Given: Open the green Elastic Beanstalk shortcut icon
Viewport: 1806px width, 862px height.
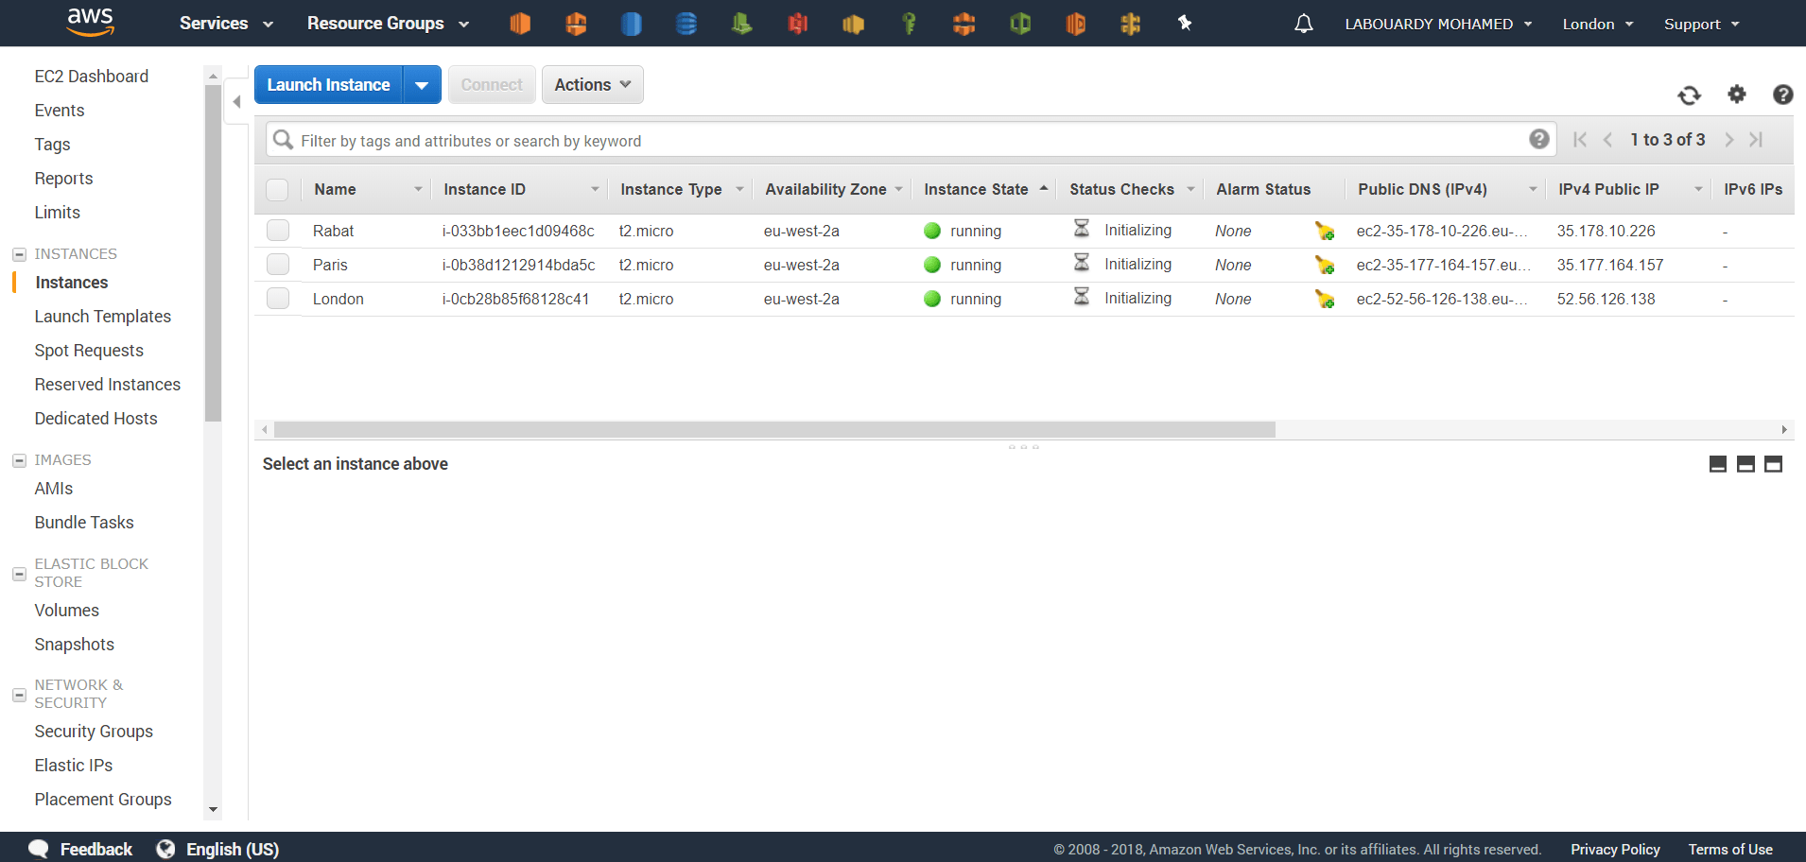Looking at the screenshot, I should 742,24.
